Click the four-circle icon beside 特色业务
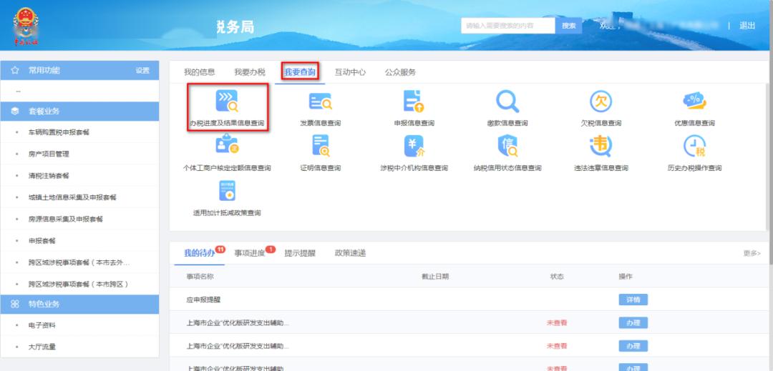 (15, 304)
